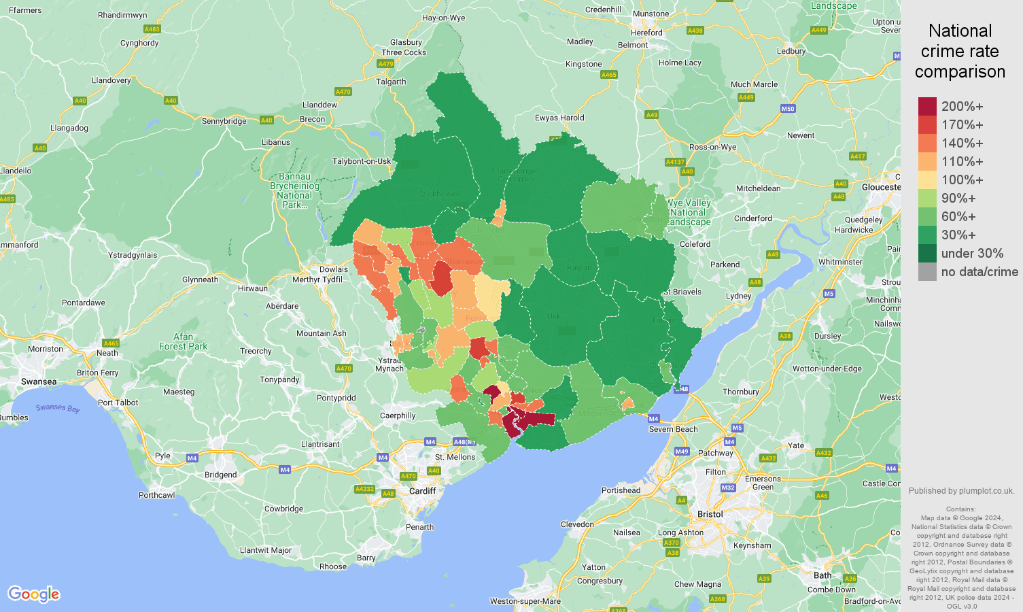Click the A483 road shield near Rhandirmwyn
Viewport: 1023px width, 612px height.
click(152, 29)
